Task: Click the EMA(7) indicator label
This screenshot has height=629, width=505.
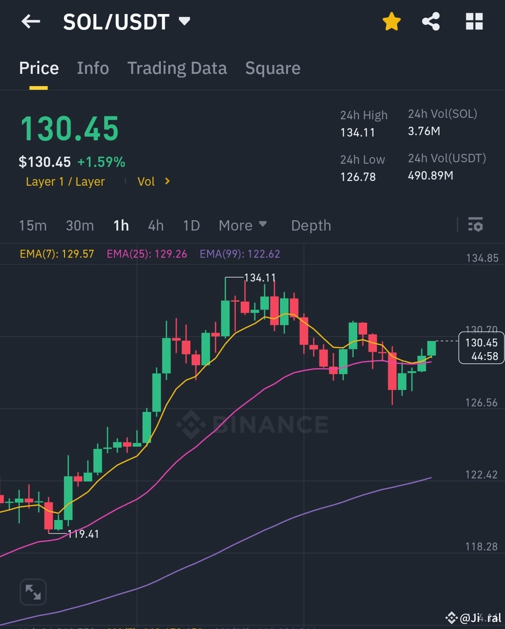Action: tap(57, 254)
